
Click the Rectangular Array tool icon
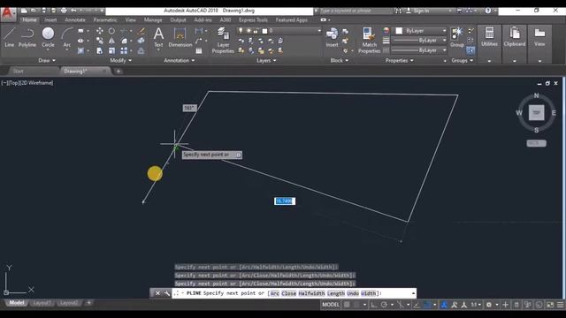pos(124,51)
